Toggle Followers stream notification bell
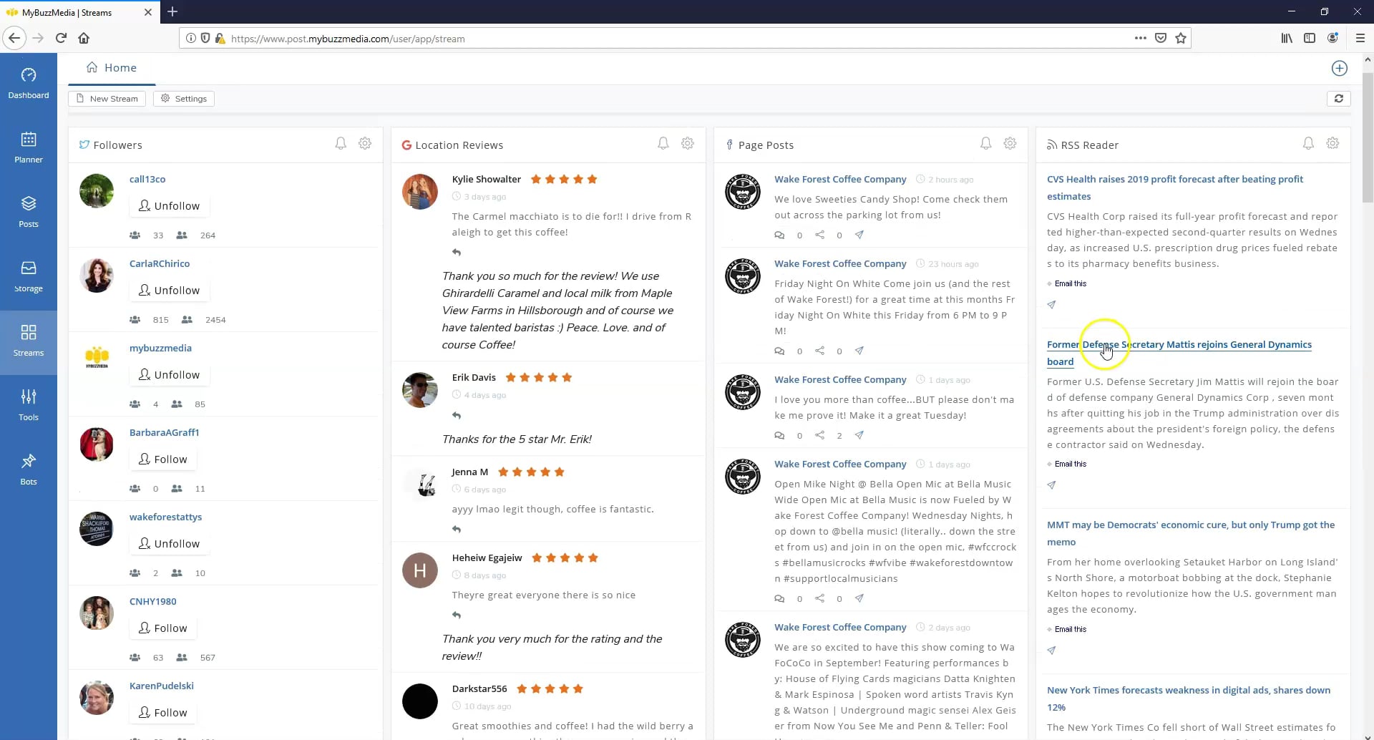1374x740 pixels. click(x=341, y=144)
